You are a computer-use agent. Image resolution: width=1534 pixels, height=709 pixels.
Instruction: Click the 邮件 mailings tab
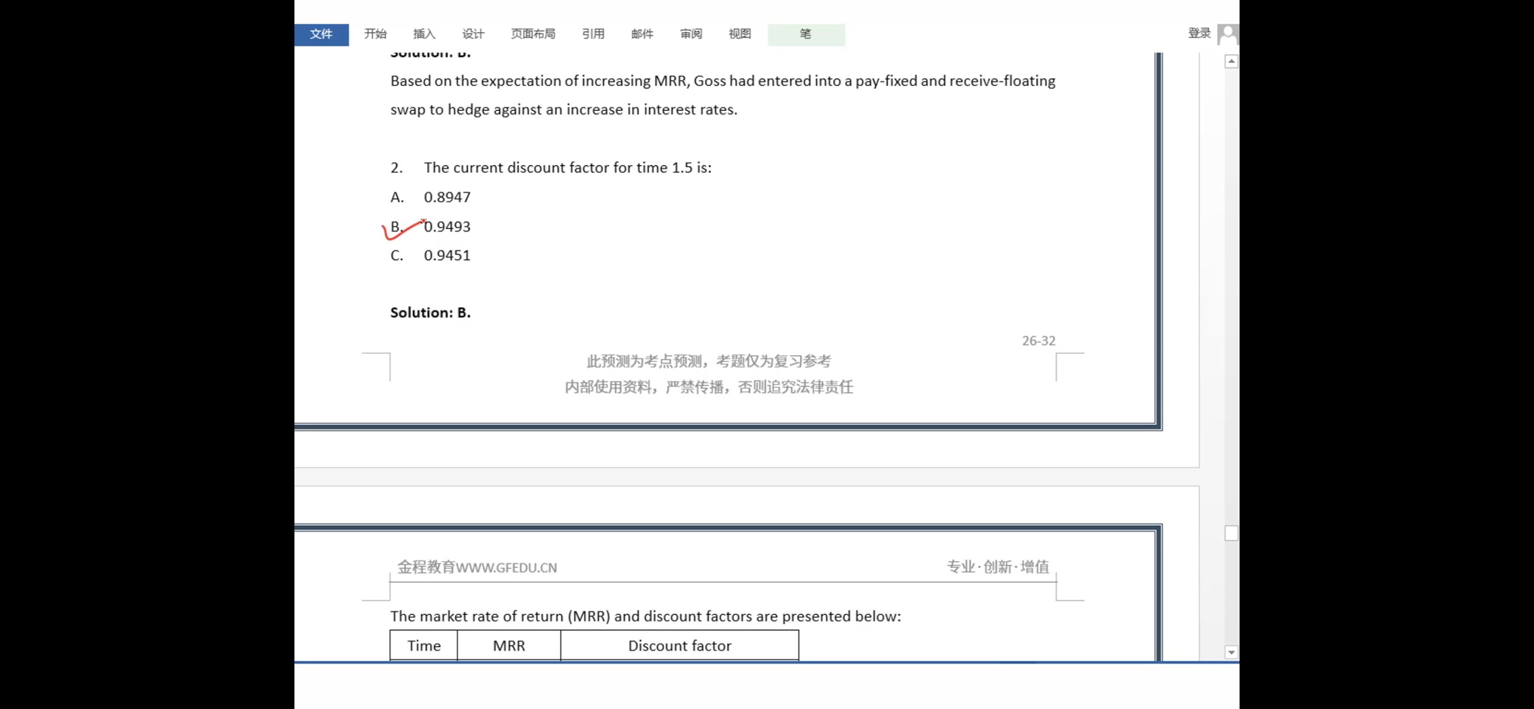(x=642, y=34)
